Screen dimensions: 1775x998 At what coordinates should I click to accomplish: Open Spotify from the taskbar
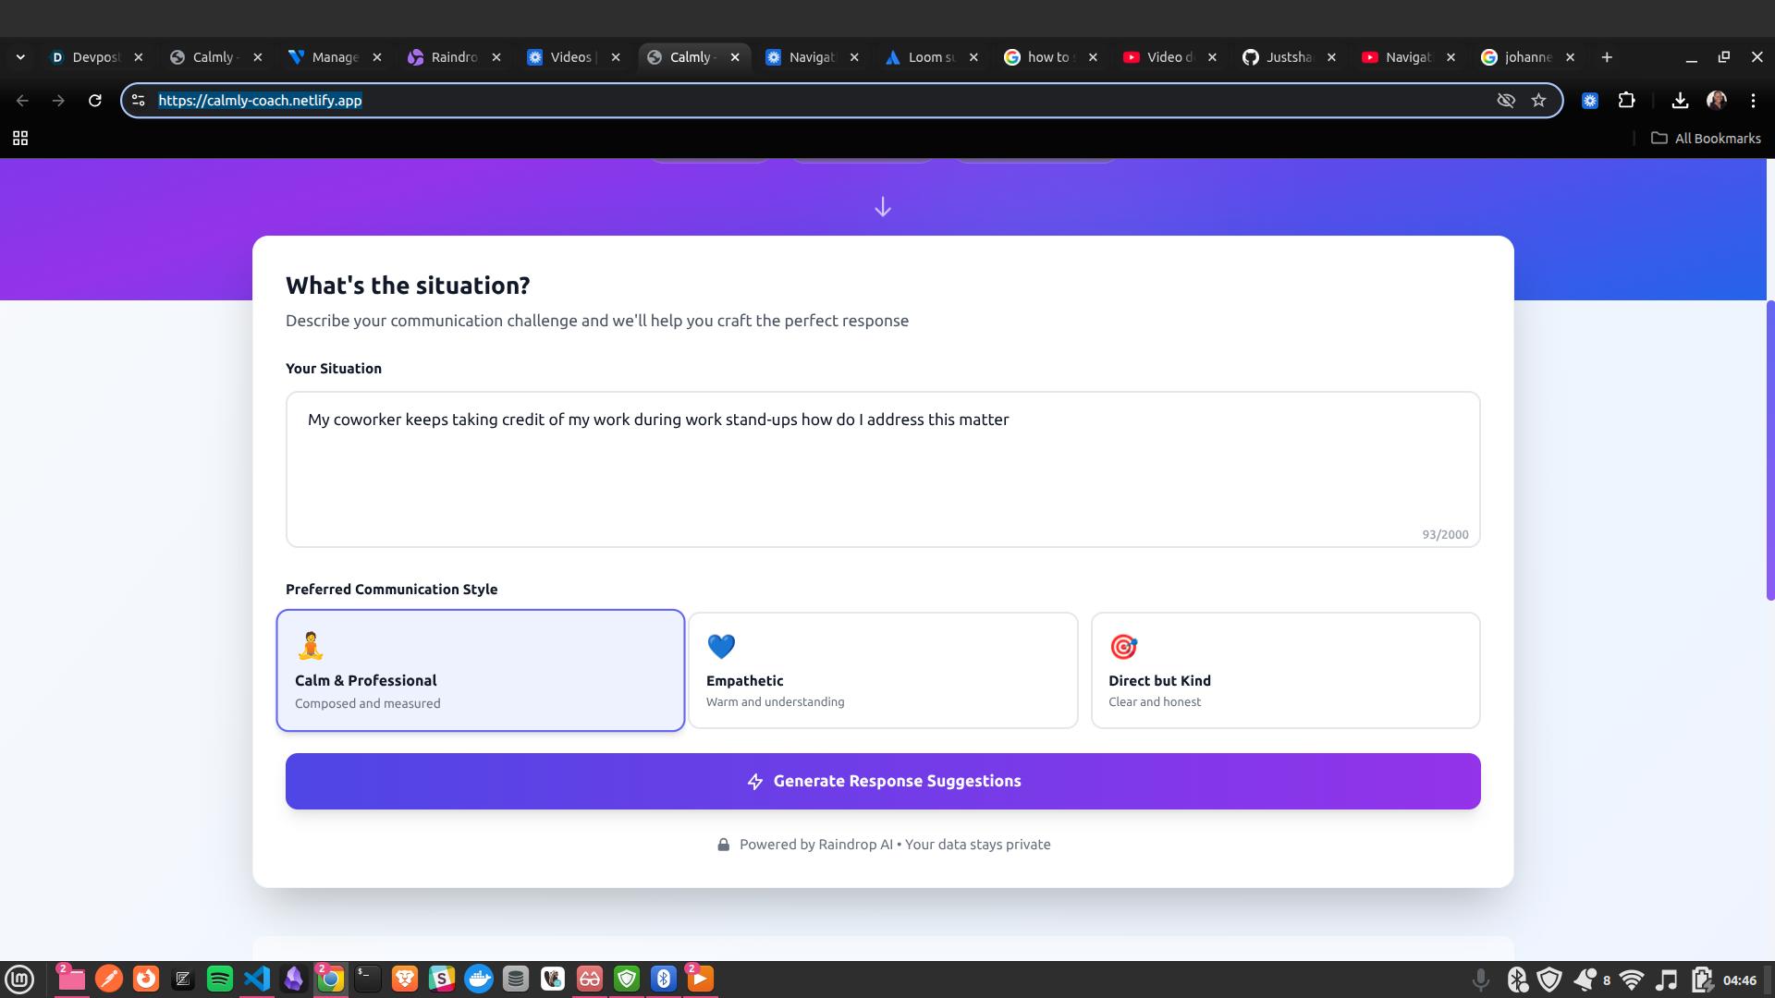tap(220, 979)
